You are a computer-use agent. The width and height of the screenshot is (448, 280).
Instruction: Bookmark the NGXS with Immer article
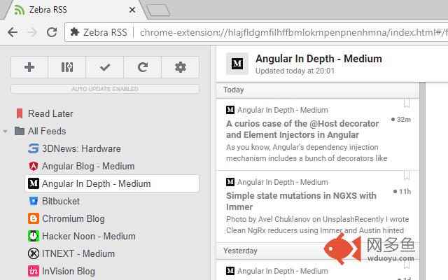[x=407, y=176]
